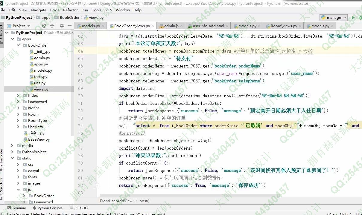
Task: Collapse the PythonProject root node
Action: click(x=6, y=33)
